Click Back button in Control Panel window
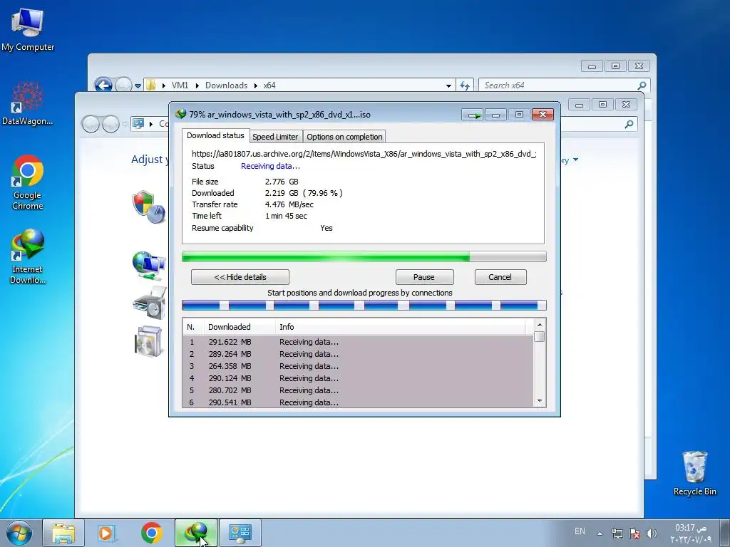 [x=91, y=124]
